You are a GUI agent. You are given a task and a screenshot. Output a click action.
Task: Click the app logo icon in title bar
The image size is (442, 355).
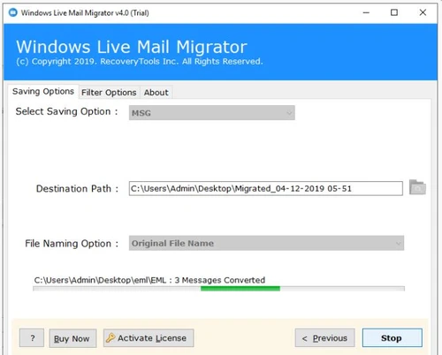coord(13,12)
